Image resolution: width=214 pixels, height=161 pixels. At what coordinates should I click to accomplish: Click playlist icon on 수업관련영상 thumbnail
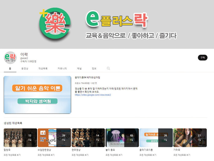tap(64, 140)
